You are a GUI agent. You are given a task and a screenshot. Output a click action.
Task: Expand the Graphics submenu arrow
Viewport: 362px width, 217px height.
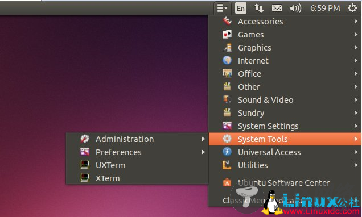pos(356,48)
